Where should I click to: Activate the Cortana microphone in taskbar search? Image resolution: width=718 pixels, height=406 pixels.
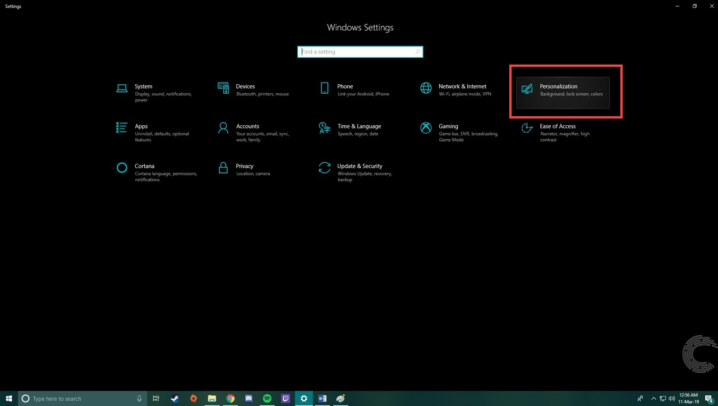(140, 399)
